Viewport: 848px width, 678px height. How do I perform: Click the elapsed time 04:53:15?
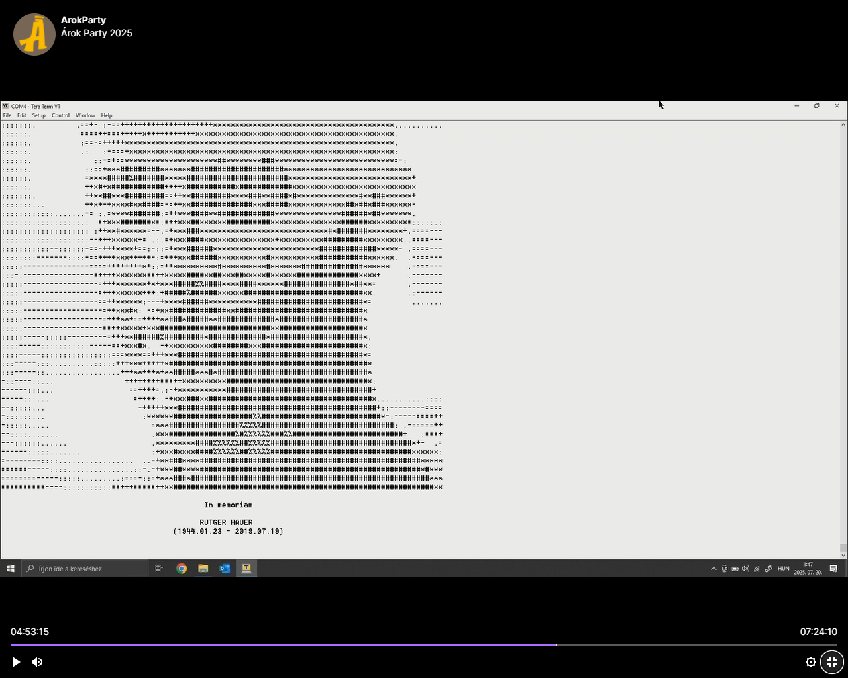30,632
